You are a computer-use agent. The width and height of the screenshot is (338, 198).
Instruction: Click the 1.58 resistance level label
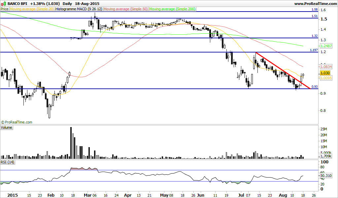click(x=315, y=10)
